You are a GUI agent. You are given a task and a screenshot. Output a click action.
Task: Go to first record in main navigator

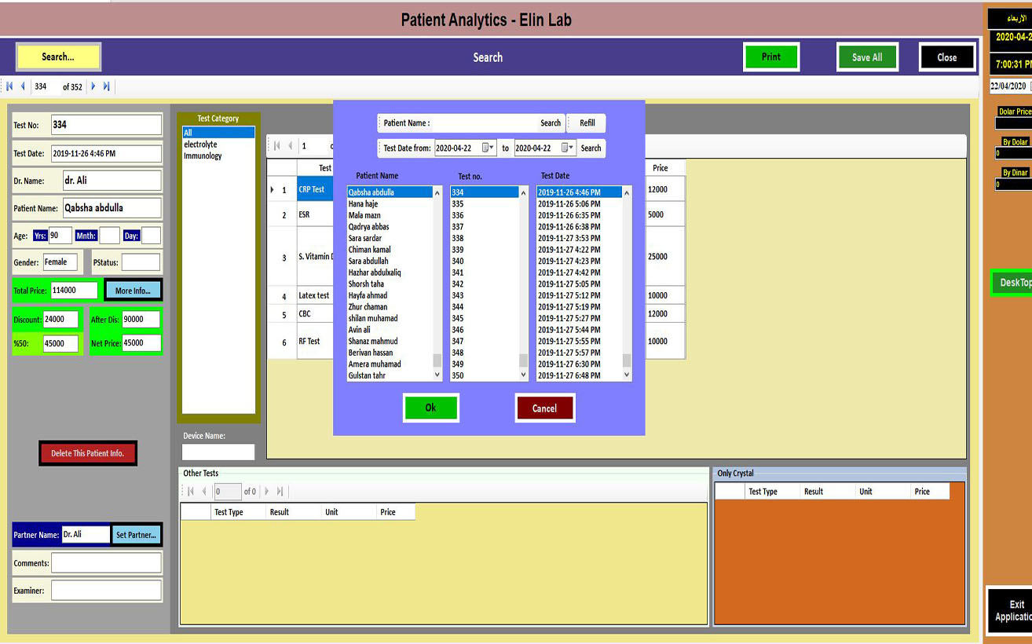tap(10, 86)
